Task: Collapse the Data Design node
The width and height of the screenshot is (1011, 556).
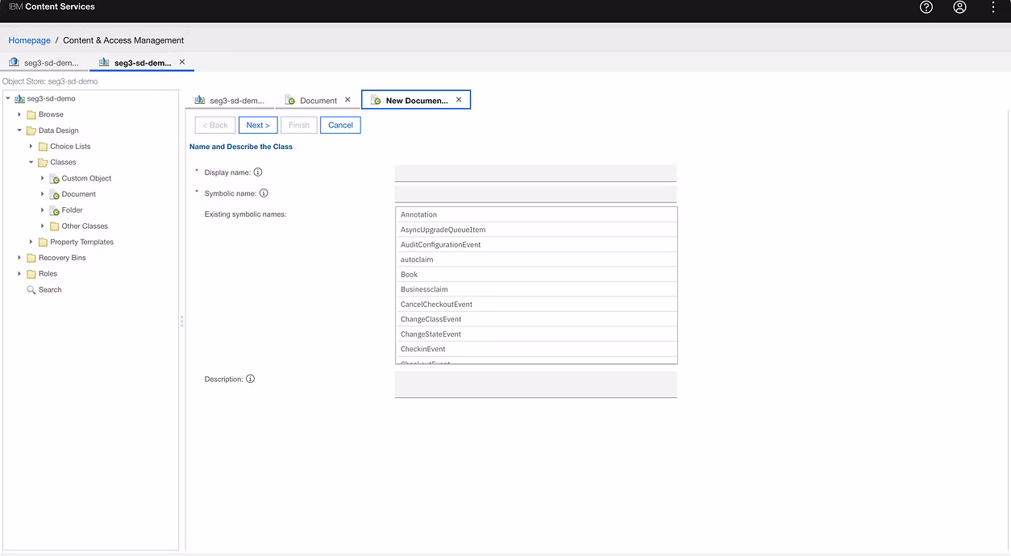Action: (19, 131)
